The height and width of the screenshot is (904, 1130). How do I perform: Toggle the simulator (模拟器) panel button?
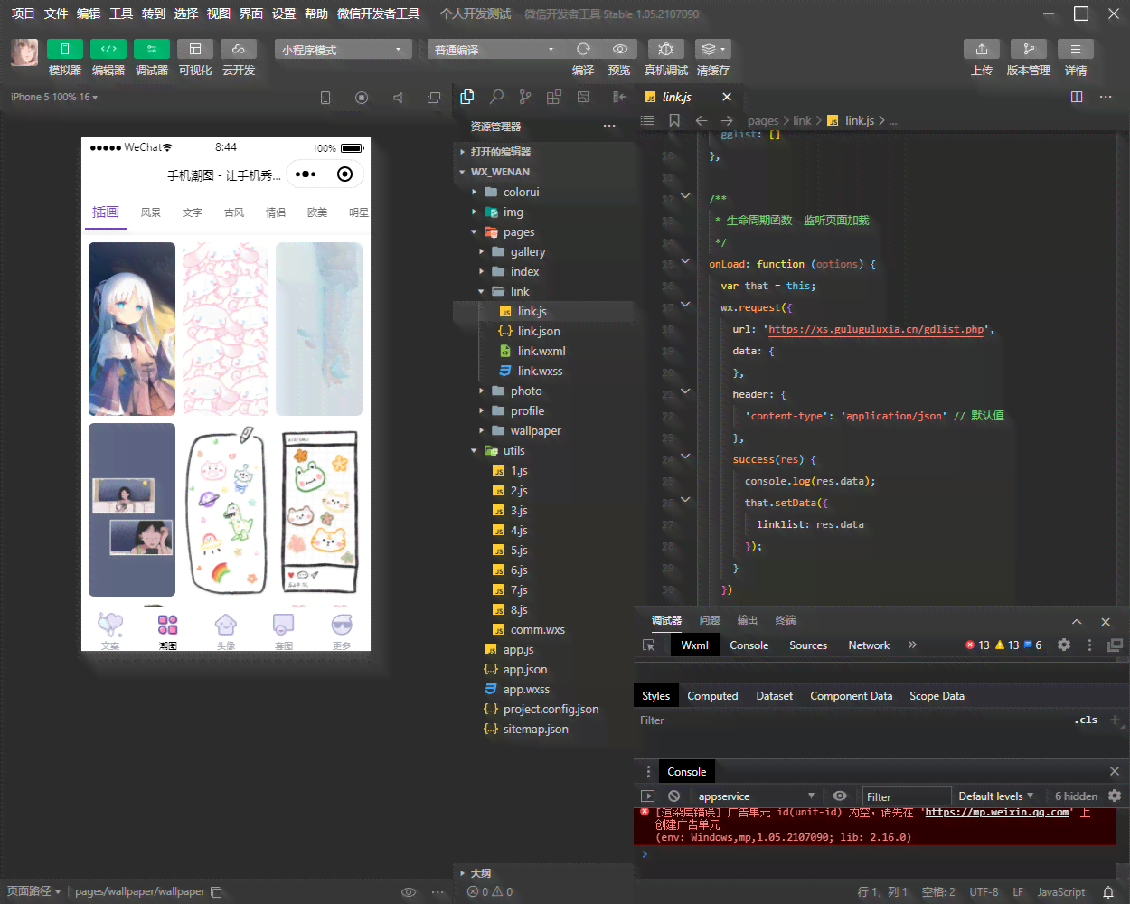tap(65, 49)
